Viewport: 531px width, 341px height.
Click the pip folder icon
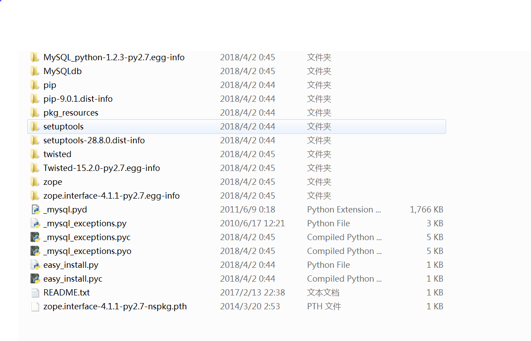pyautogui.click(x=34, y=85)
